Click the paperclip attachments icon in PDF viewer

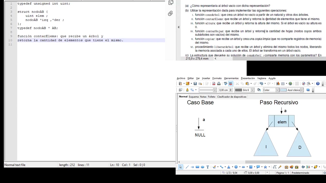(170, 13)
